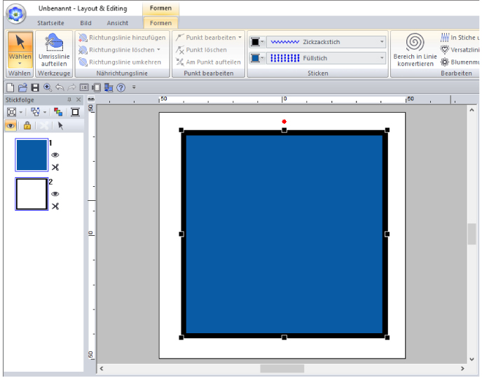Click the blue filled square on canvas
The width and height of the screenshot is (482, 378).
click(284, 234)
